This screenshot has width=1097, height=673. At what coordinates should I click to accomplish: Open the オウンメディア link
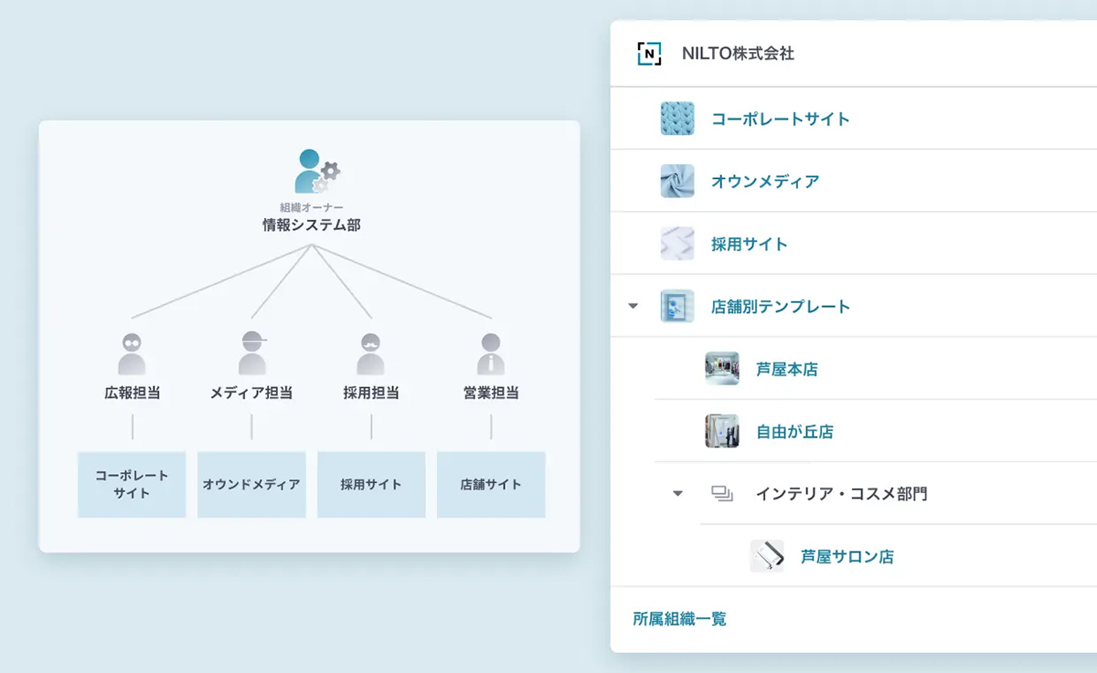click(765, 181)
